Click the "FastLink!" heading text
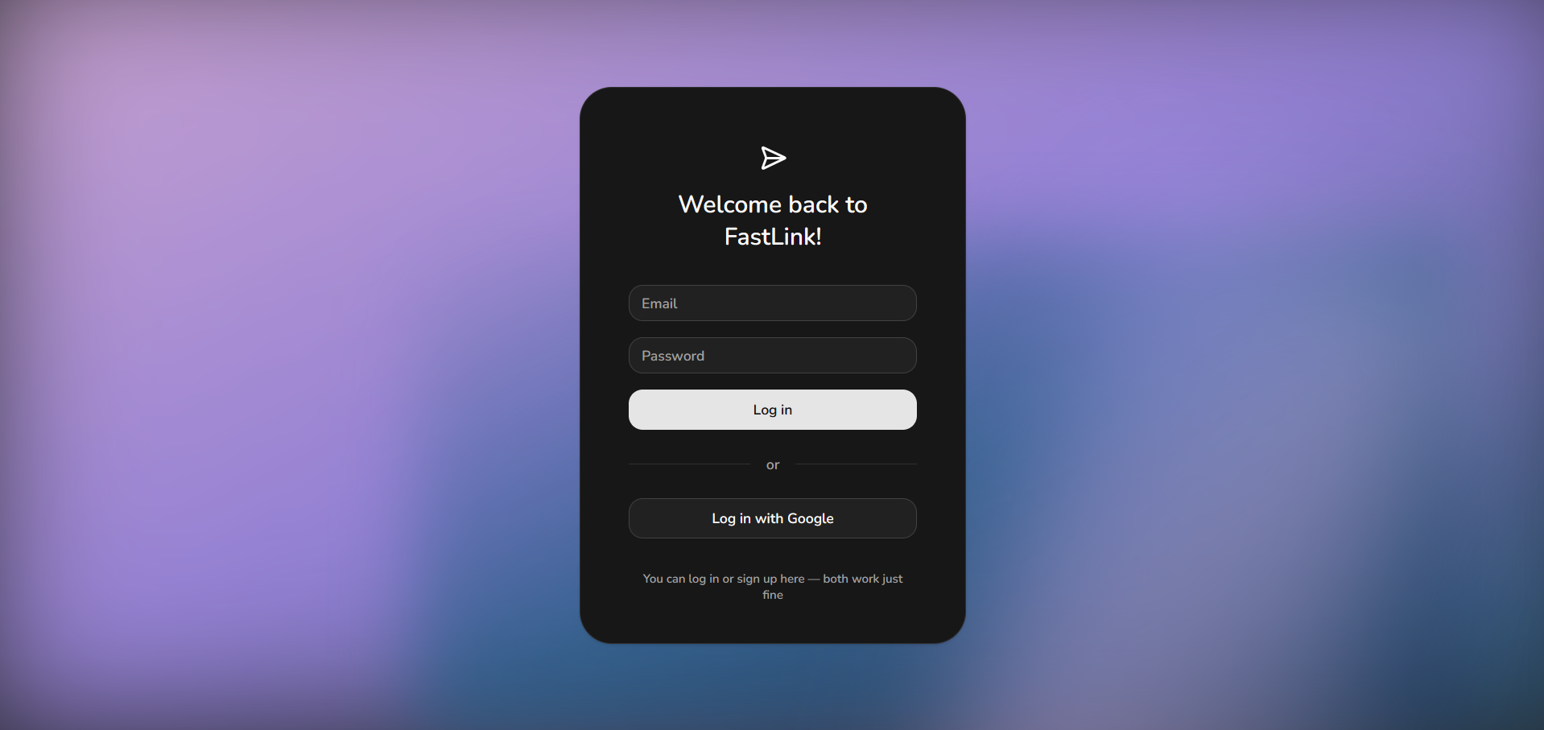This screenshot has width=1544, height=730. pos(773,237)
